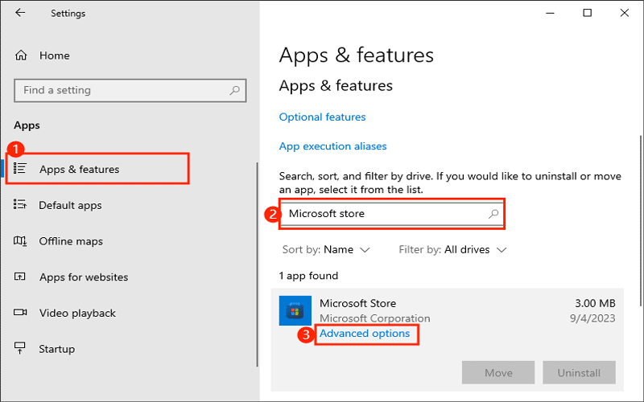644x402 pixels.
Task: Click the greyed Uninstall button
Action: 579,372
